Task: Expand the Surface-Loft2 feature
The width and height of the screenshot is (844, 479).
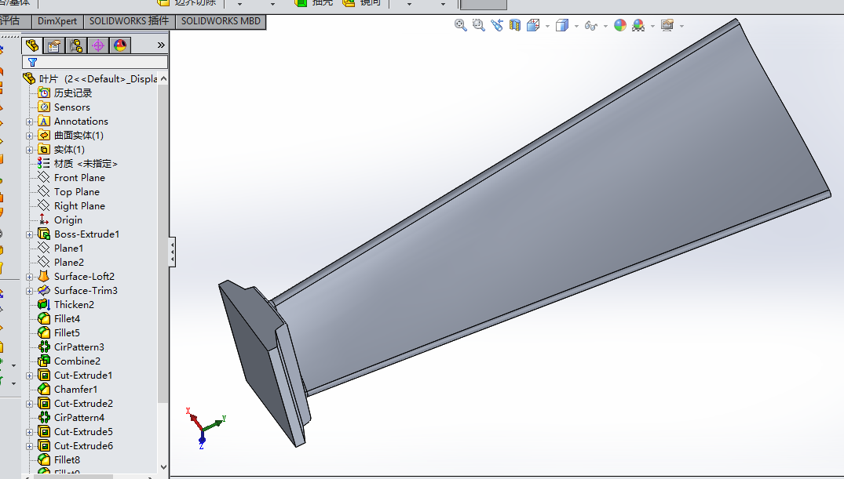Action: tap(30, 277)
